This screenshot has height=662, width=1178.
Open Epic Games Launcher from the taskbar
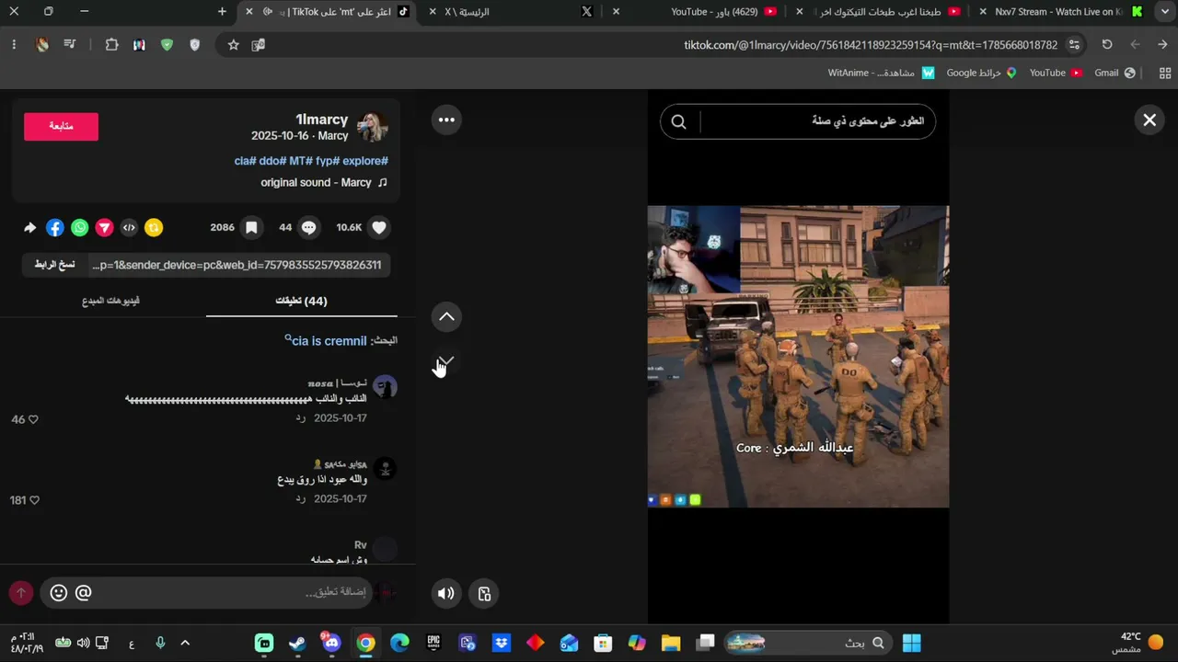(x=433, y=644)
